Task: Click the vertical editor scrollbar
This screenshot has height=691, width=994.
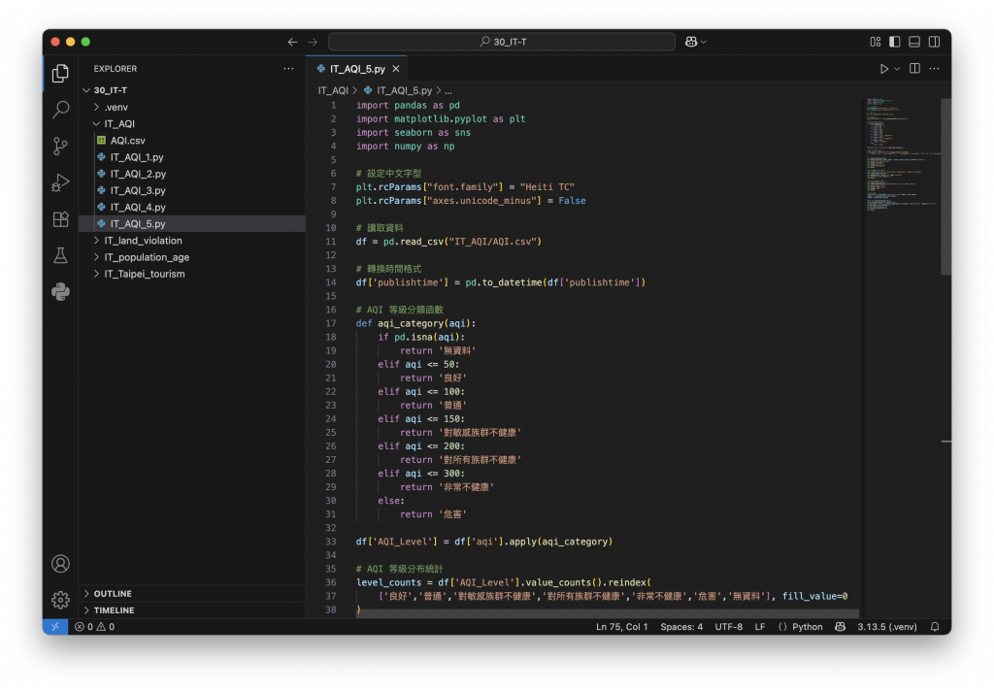Action: 945,186
